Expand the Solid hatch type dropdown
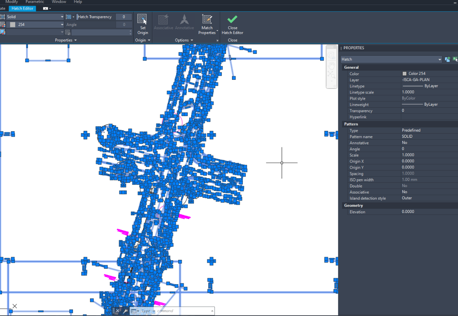The width and height of the screenshot is (458, 316). tap(62, 17)
